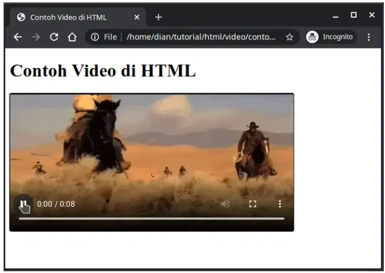Image resolution: width=385 pixels, height=273 pixels.
Task: Play the video with the play button
Action: pos(24,204)
